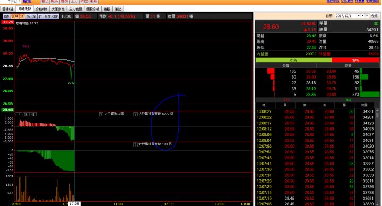Image resolution: width=382 pixels, height=206 pixels.
Task: Switch to the 筆記 tab
Action: 118,9
